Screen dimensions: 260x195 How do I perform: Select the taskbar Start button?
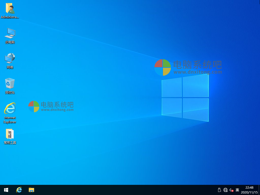[6, 190]
